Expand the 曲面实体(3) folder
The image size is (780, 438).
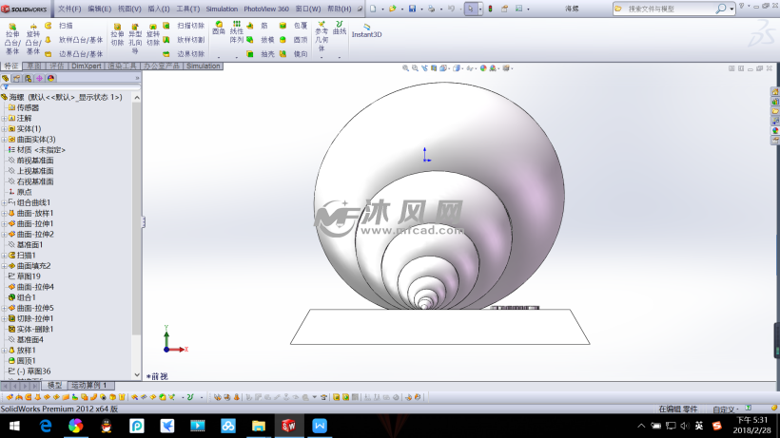(x=4, y=140)
